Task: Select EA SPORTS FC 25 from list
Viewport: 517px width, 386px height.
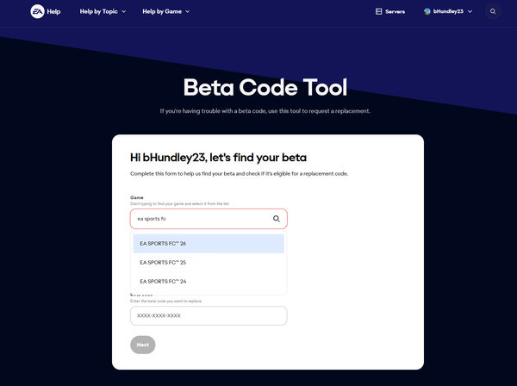Action: tap(209, 263)
